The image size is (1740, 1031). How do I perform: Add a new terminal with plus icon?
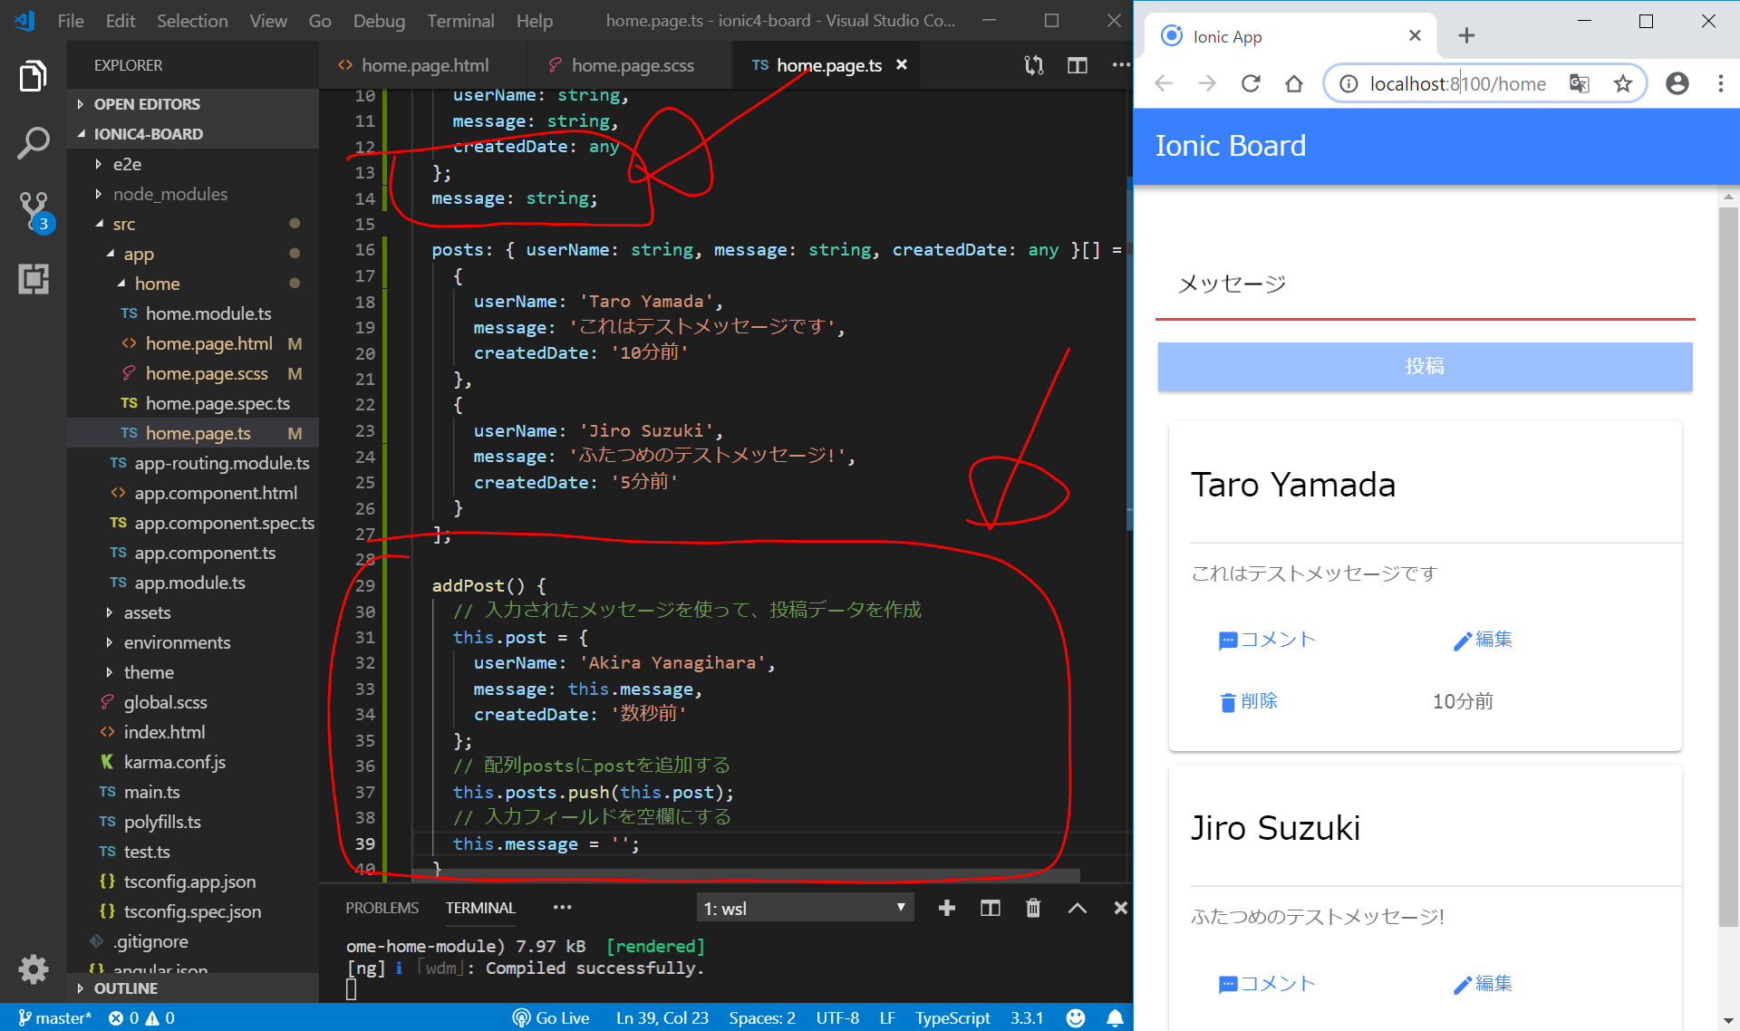947,908
